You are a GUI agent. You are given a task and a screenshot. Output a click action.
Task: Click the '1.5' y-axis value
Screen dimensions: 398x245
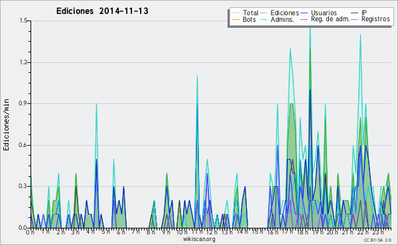23,21
